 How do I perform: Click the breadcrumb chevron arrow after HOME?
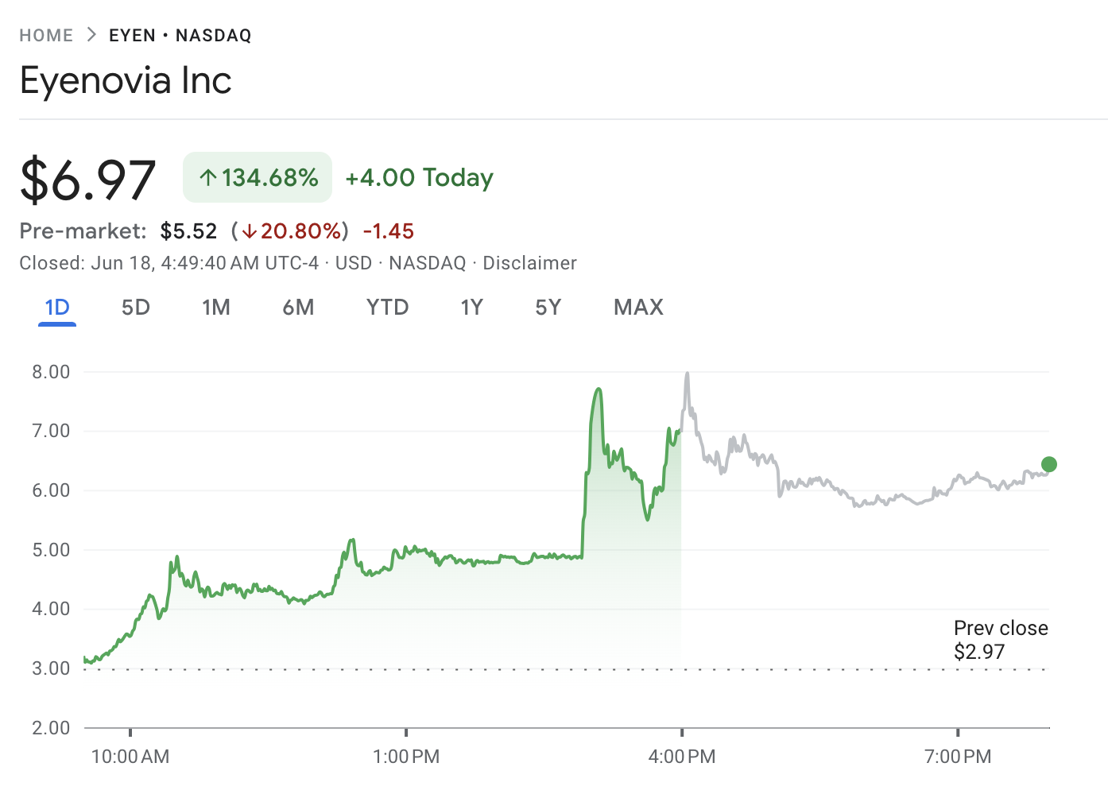click(91, 35)
